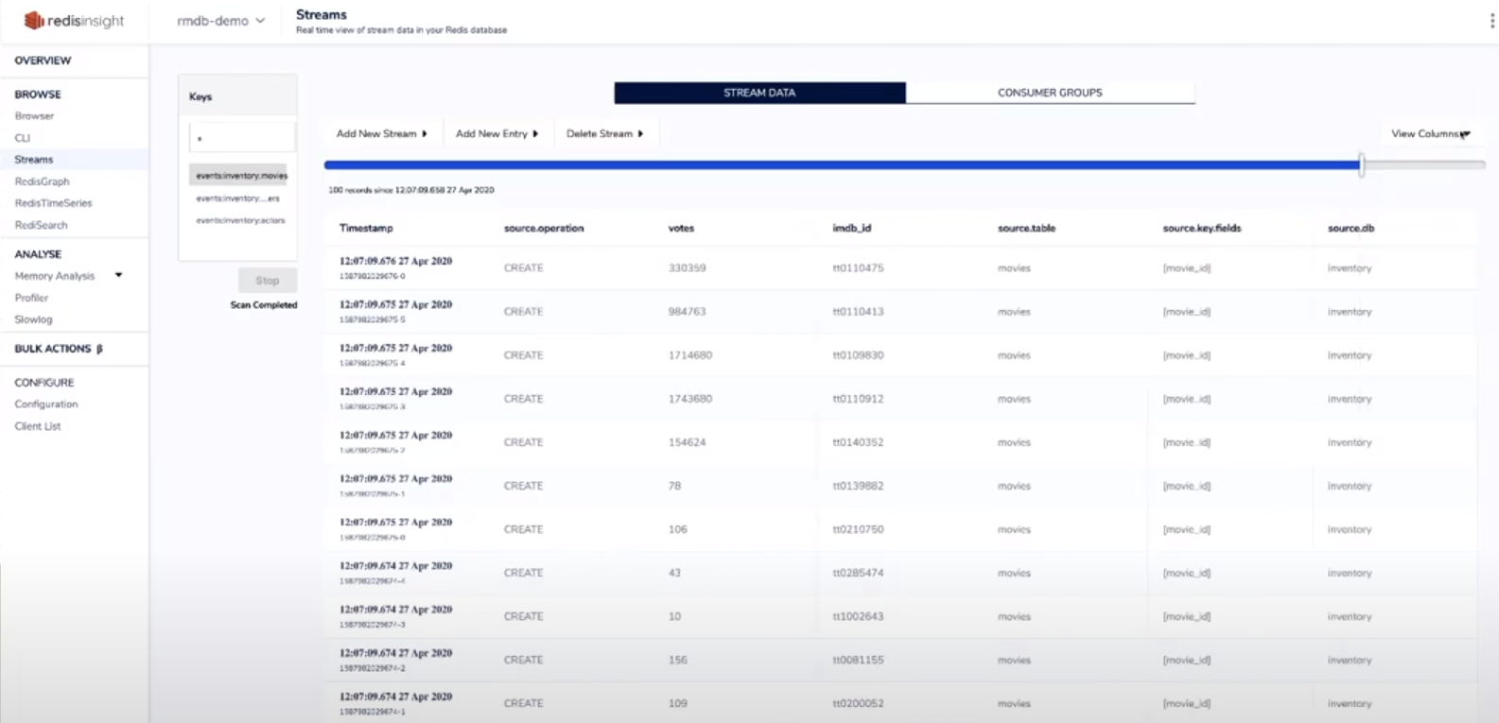The image size is (1499, 723).
Task: Switch to the STREAM DATA tab
Action: click(759, 93)
